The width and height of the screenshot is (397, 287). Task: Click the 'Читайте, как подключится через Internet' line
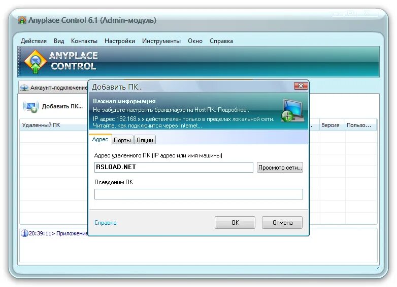pos(147,126)
